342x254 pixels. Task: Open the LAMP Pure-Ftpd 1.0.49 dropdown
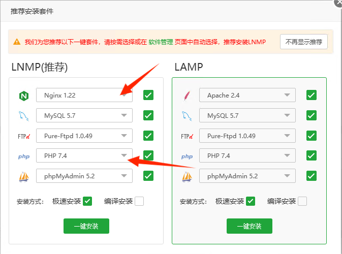(x=247, y=136)
